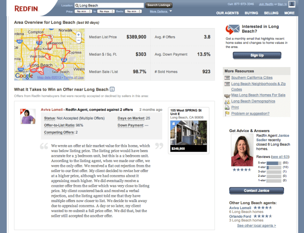Click the Down Payment label in offer card
The height and width of the screenshot is (233, 304).
click(x=131, y=125)
